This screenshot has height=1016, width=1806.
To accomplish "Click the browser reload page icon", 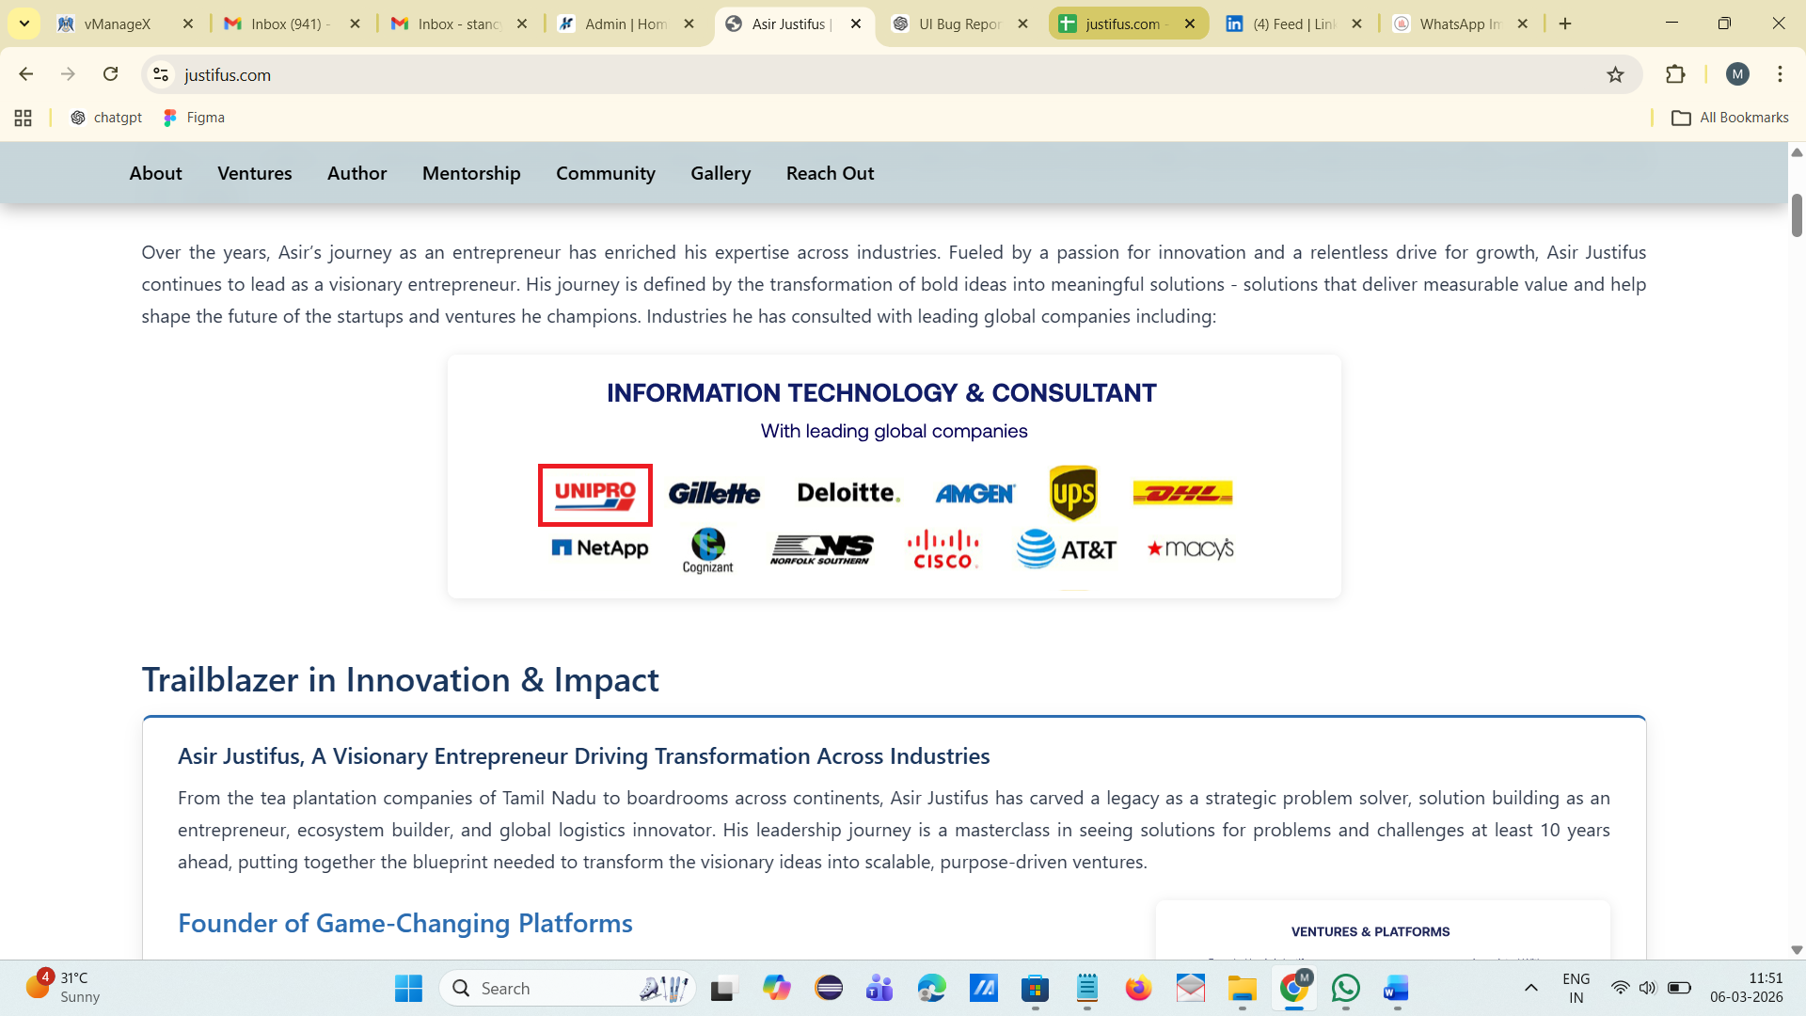I will pyautogui.click(x=111, y=74).
